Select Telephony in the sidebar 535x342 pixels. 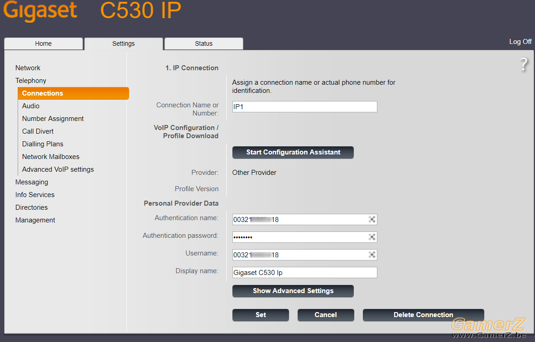pyautogui.click(x=31, y=81)
